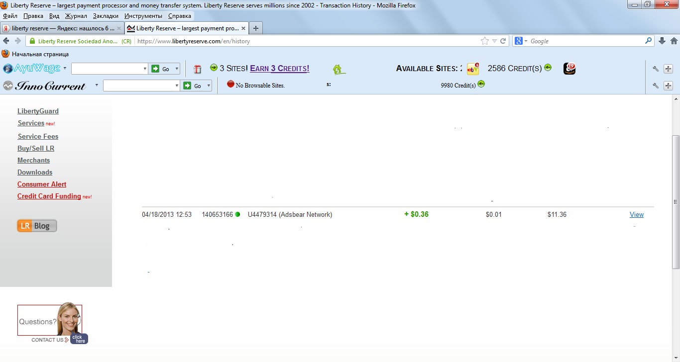Screen dimensions: 680x362
Task: Open the Service Fees link
Action: point(38,136)
